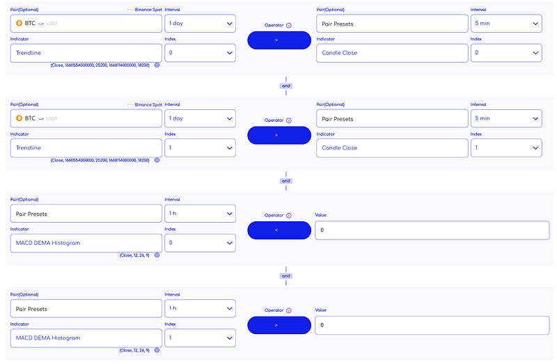
Task: Toggle second 'and' connector between conditions
Action: (286, 181)
